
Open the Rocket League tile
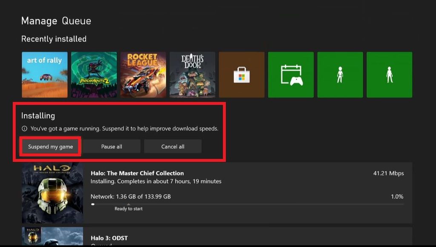coord(143,74)
